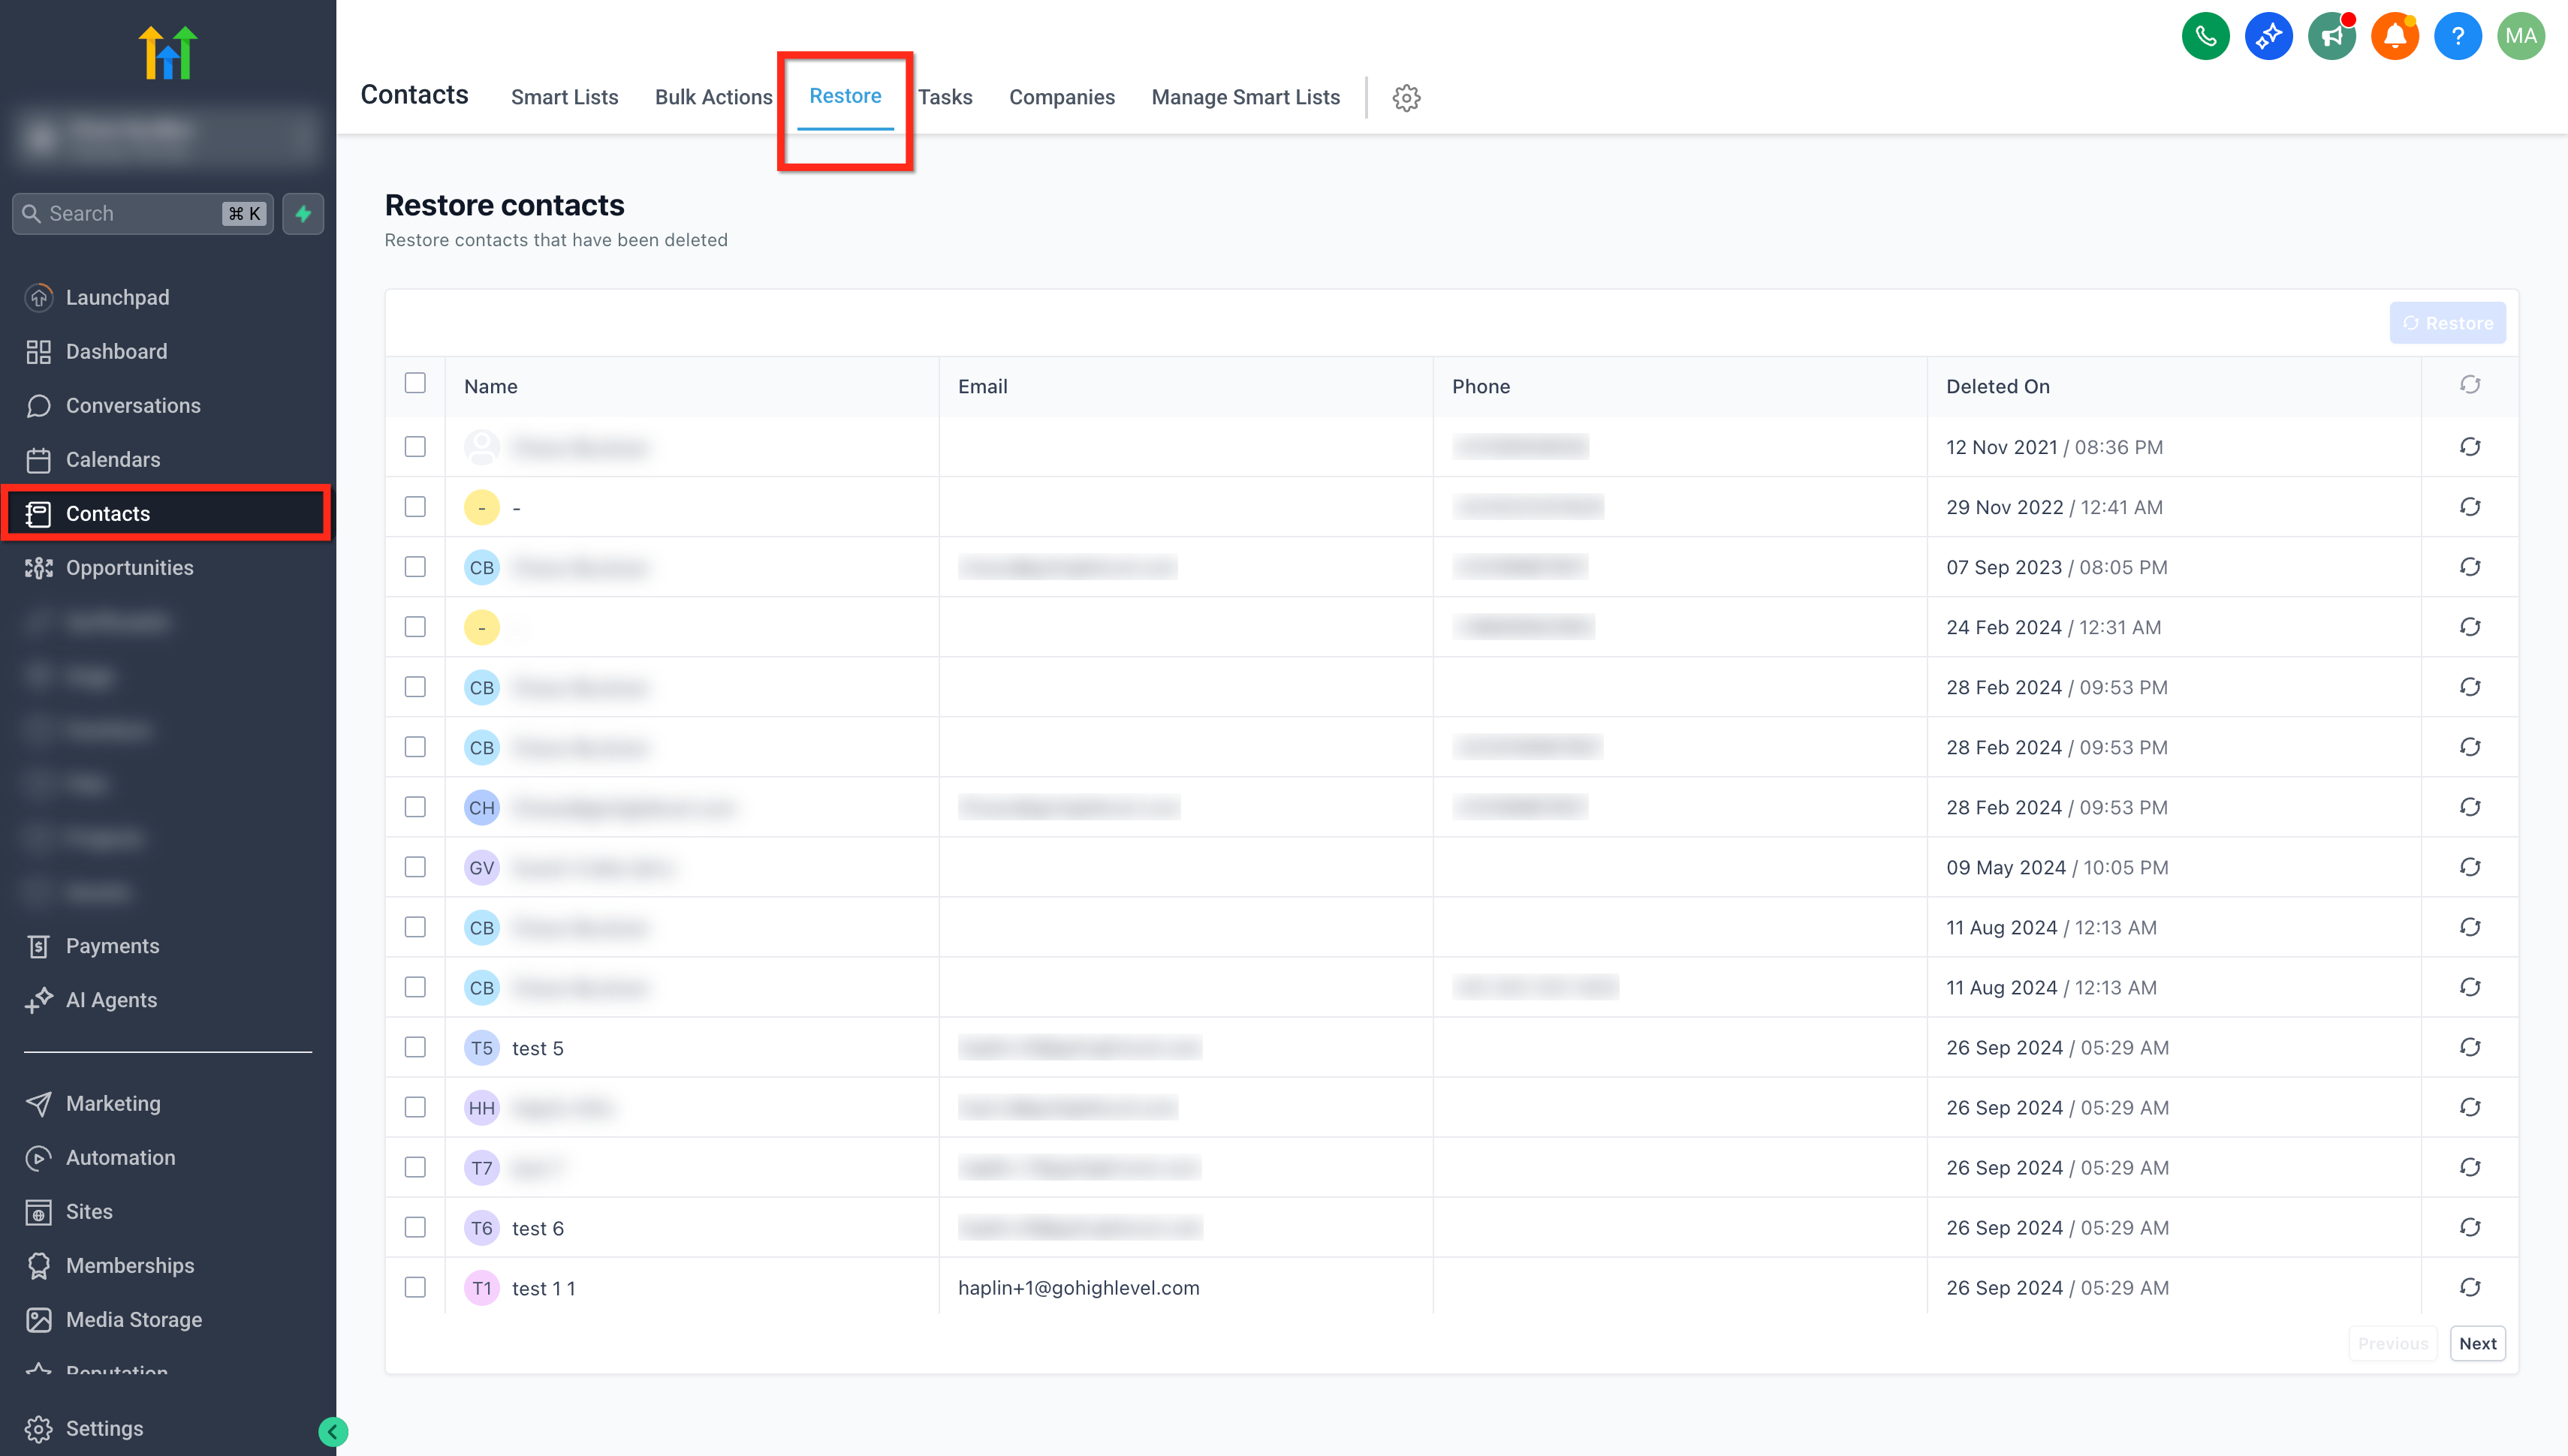
Task: Click the blue help question mark icon
Action: click(x=2457, y=37)
